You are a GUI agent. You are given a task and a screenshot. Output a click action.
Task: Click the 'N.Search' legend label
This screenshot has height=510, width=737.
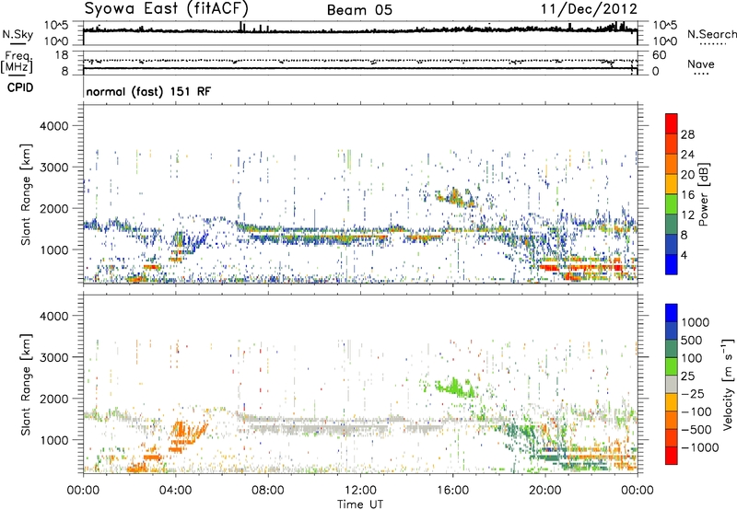[711, 34]
